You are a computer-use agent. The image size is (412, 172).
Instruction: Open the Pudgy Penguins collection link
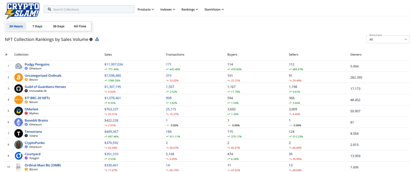tap(37, 65)
